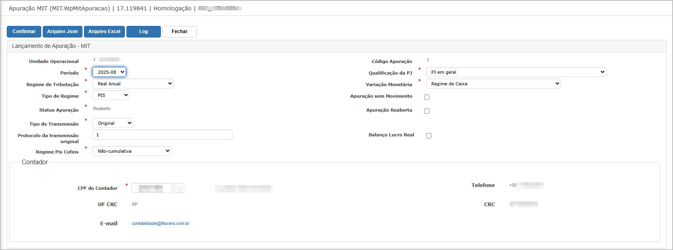Open Regime Pis Cofins dropdown
Screen dimensions: 673x250
[132, 151]
